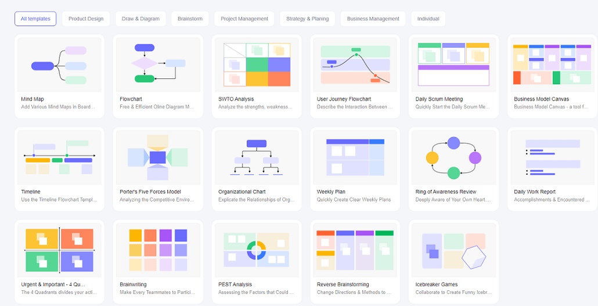
Task: Click "Analyzing the Competitive Enviro" description
Action: [x=157, y=200]
